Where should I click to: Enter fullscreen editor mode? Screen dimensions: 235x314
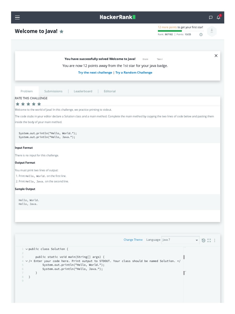pos(209,240)
